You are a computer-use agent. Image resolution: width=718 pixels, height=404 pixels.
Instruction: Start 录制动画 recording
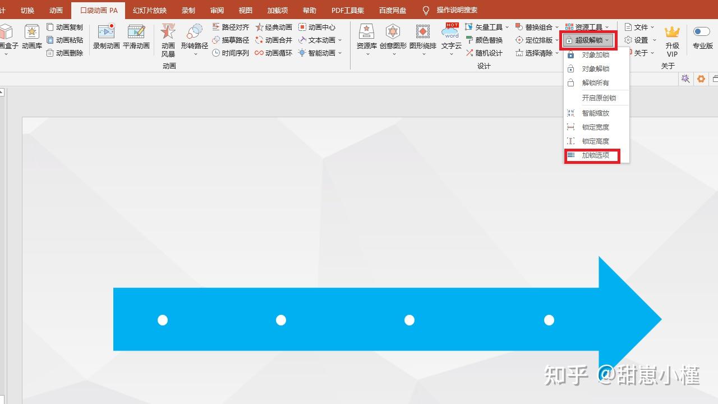point(106,38)
